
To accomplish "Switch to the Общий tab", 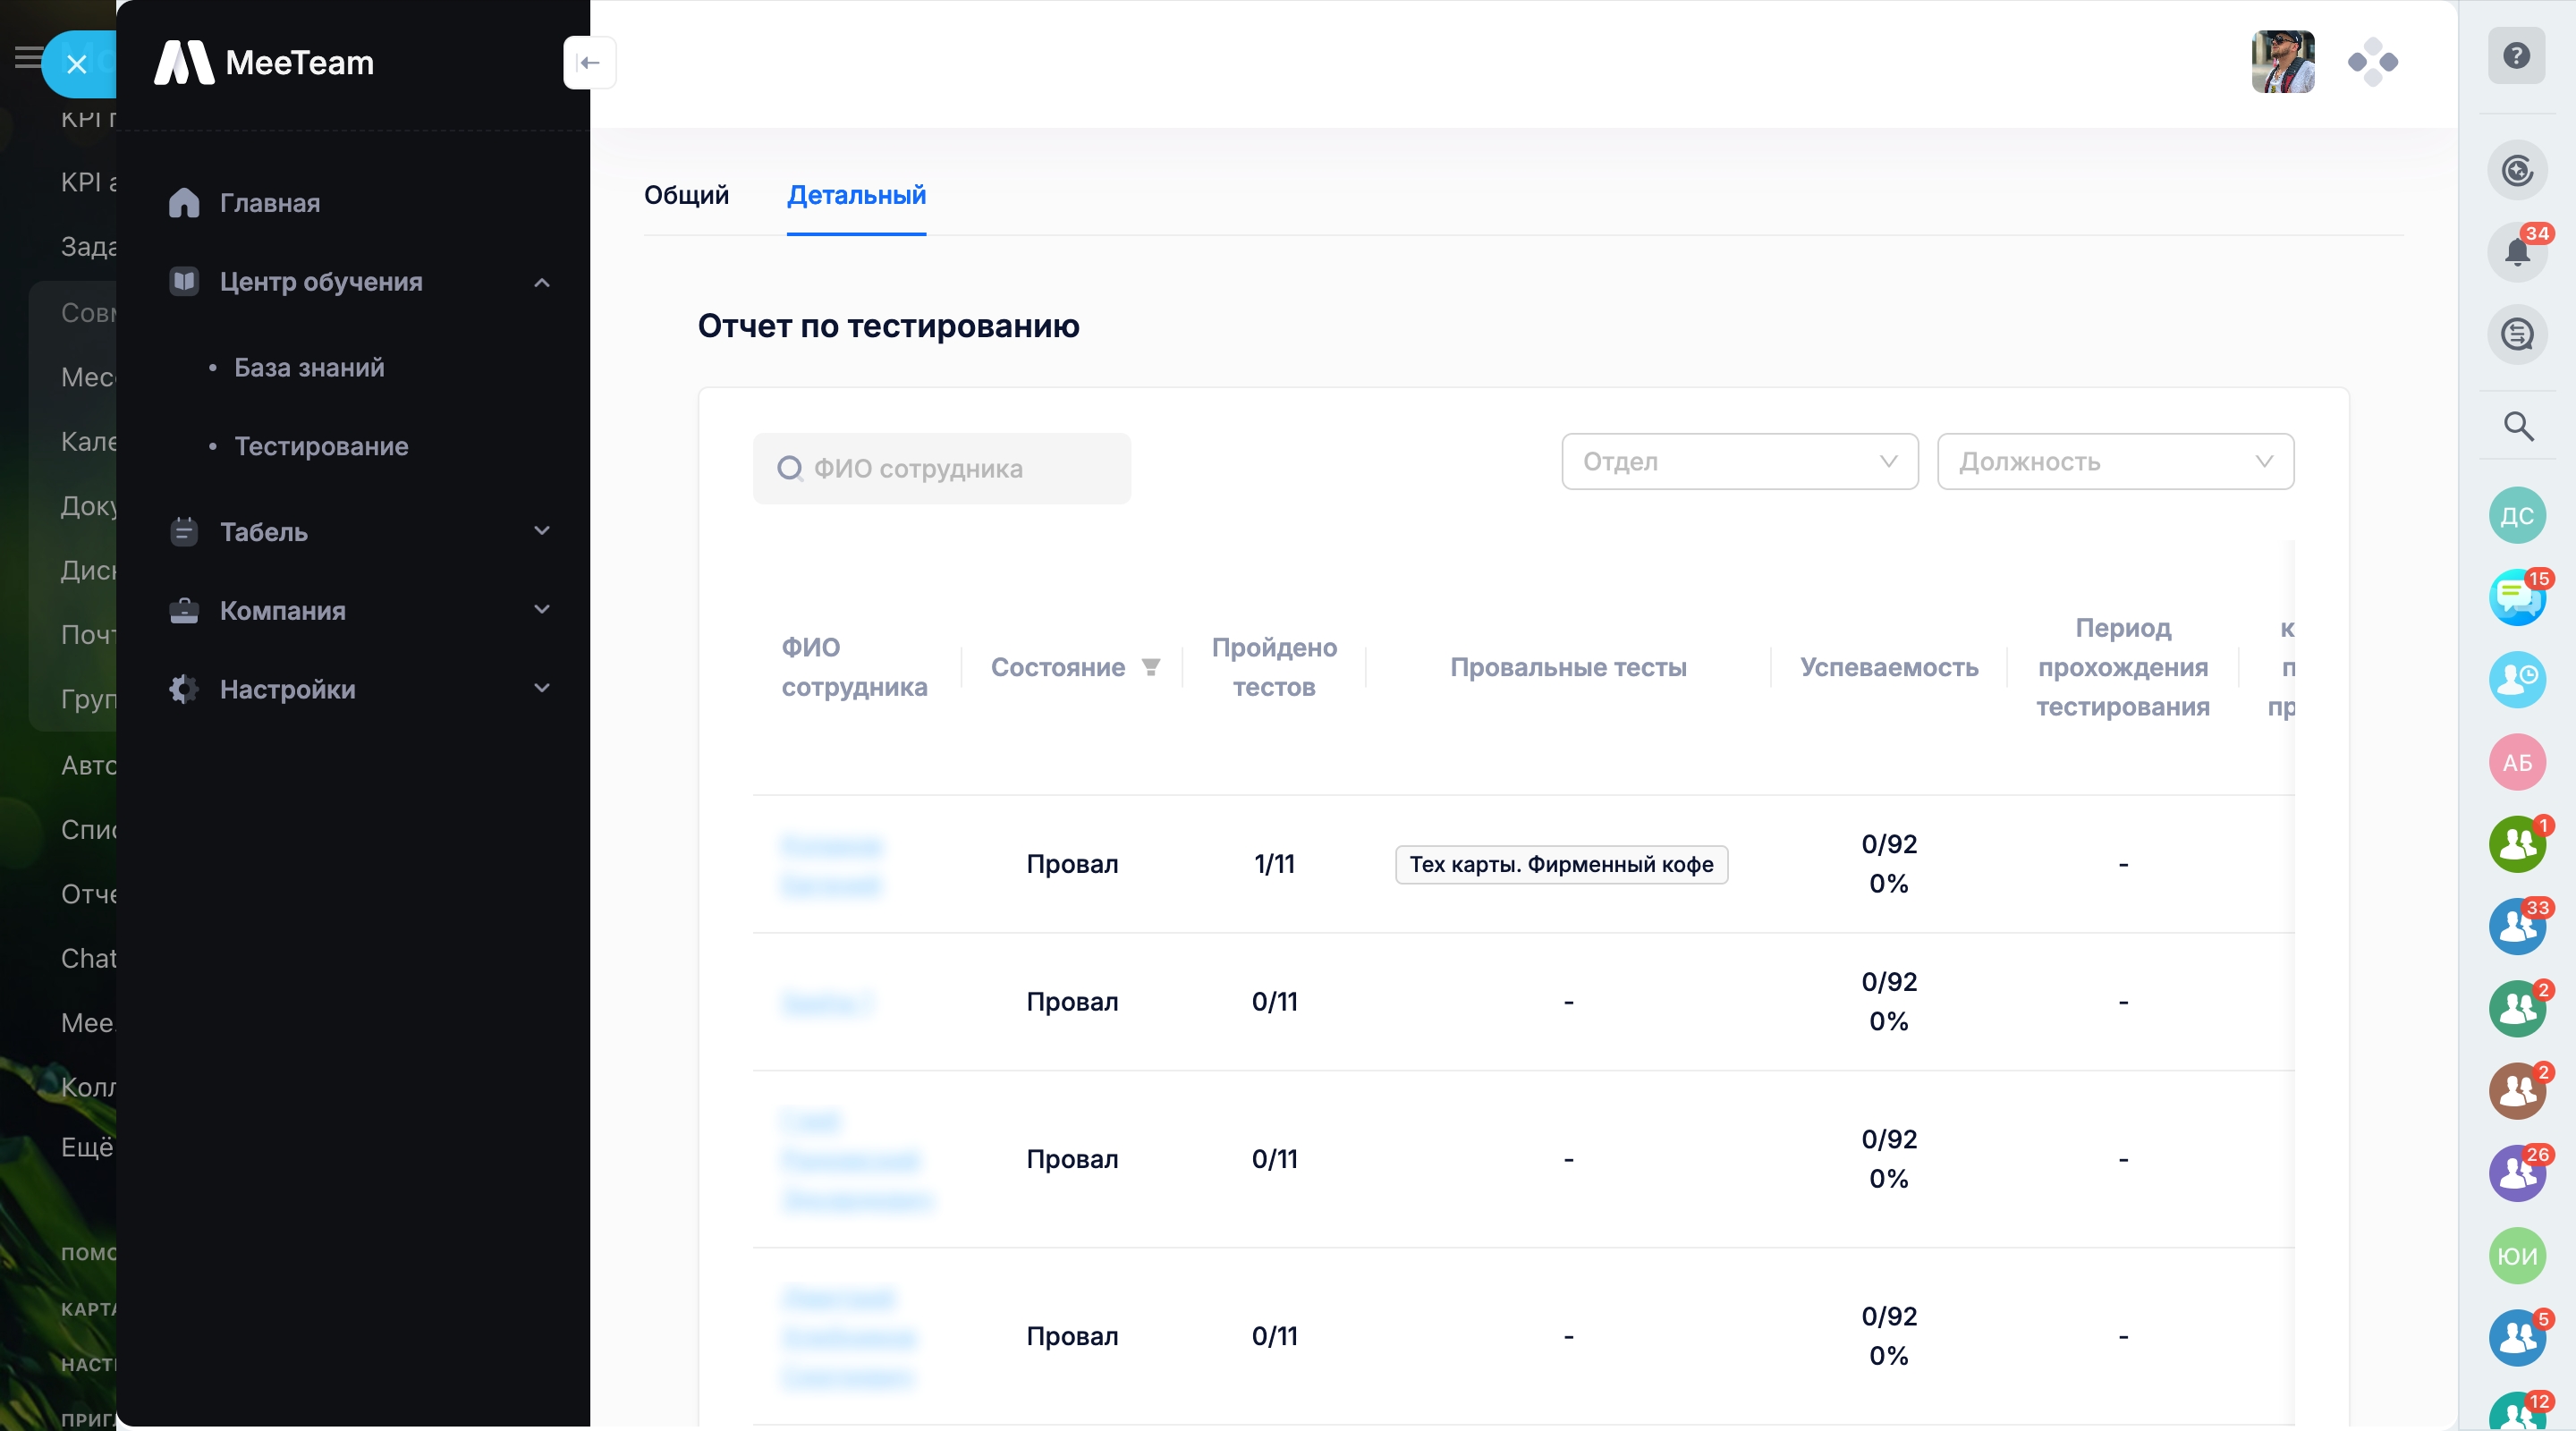I will click(x=686, y=195).
